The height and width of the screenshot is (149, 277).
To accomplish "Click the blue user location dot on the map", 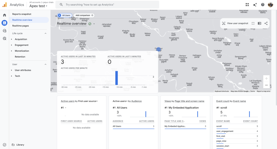I will (159, 49).
